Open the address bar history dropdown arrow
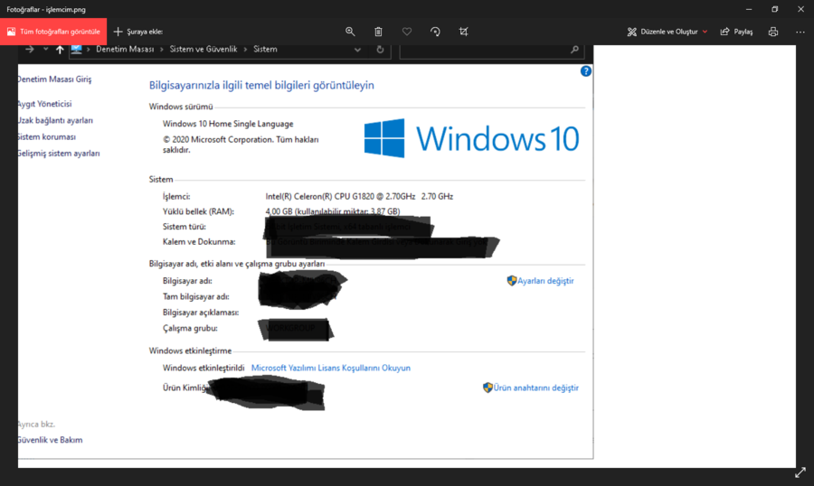 (x=357, y=50)
